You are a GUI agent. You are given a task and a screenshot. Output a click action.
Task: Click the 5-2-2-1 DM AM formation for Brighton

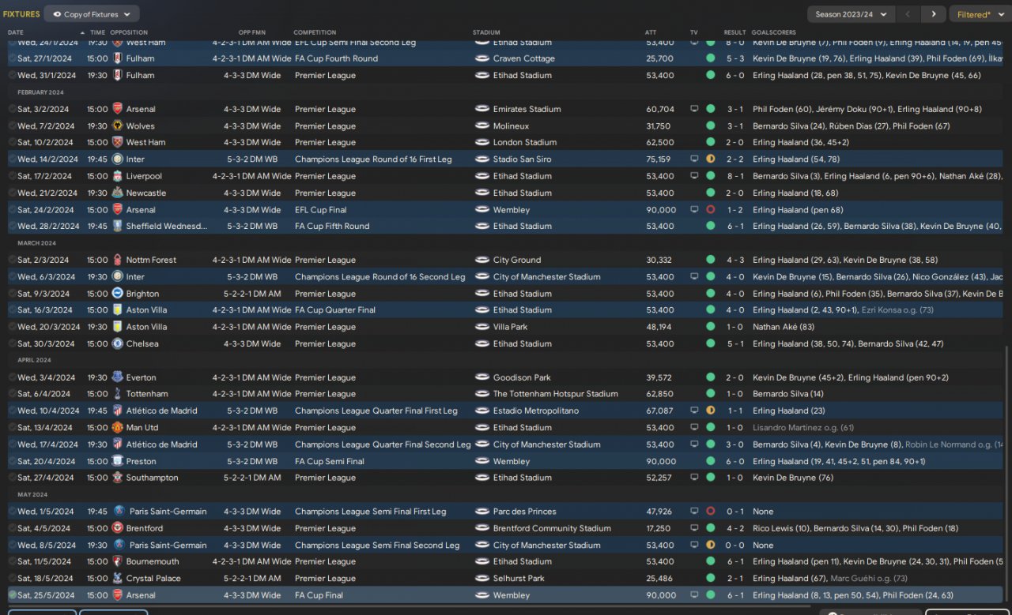(x=252, y=293)
